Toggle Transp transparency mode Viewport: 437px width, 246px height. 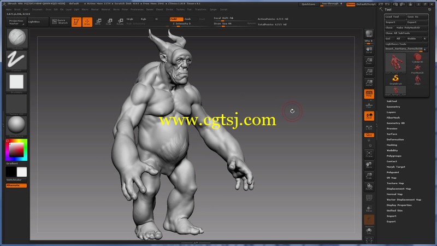pos(369,209)
